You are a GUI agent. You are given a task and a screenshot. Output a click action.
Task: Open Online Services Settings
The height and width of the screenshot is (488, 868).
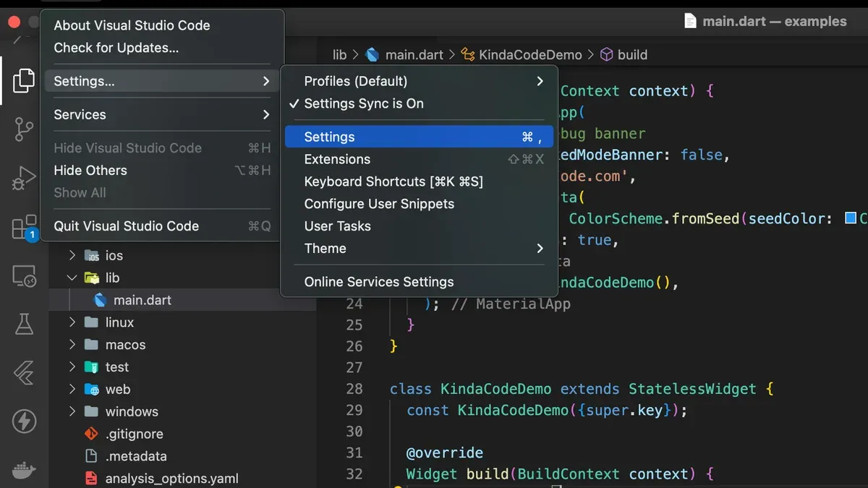(x=419, y=282)
